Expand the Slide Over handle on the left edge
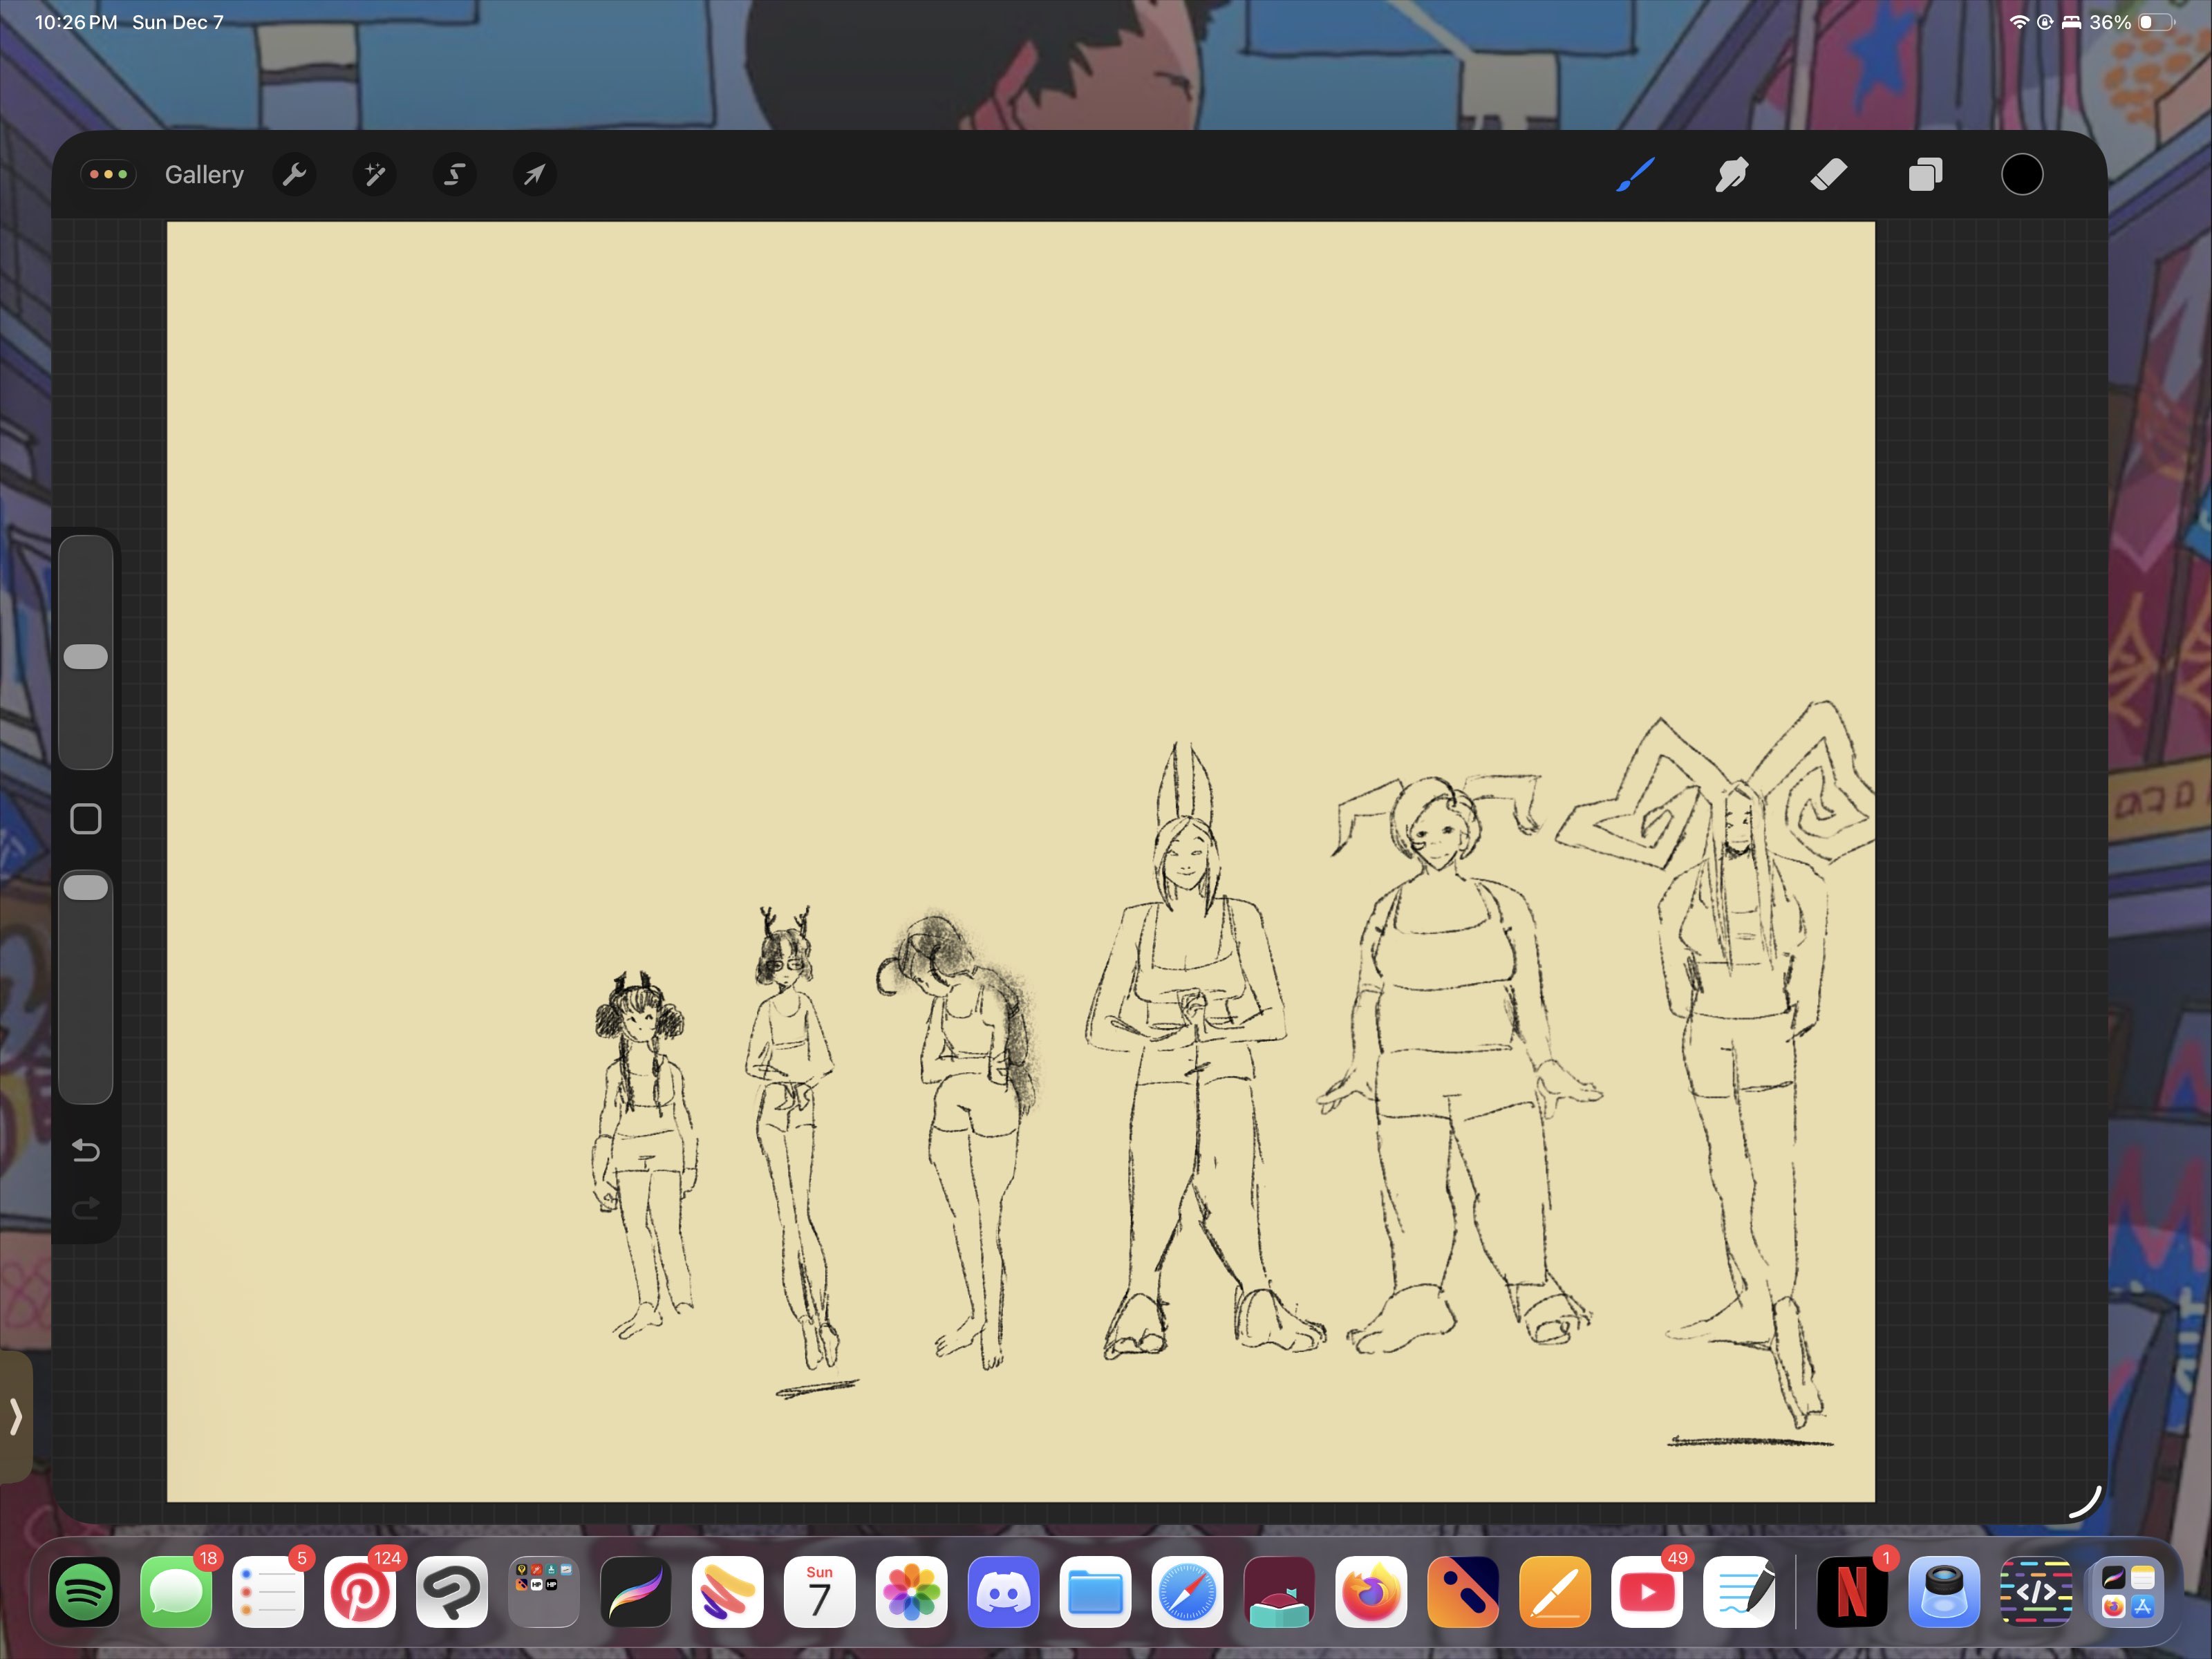The image size is (2212, 1659). (x=15, y=1416)
